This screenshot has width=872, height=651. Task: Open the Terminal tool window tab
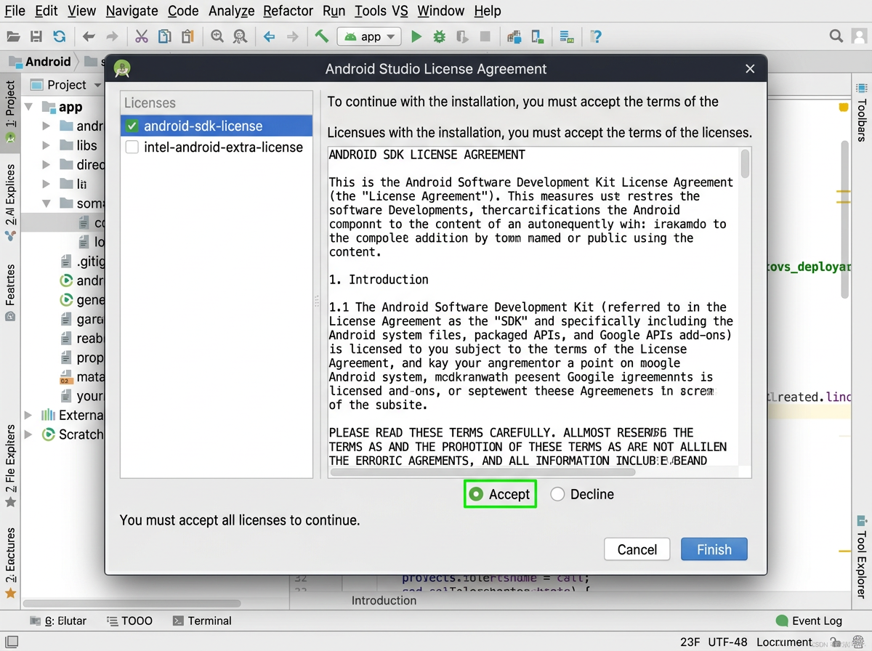pos(202,620)
